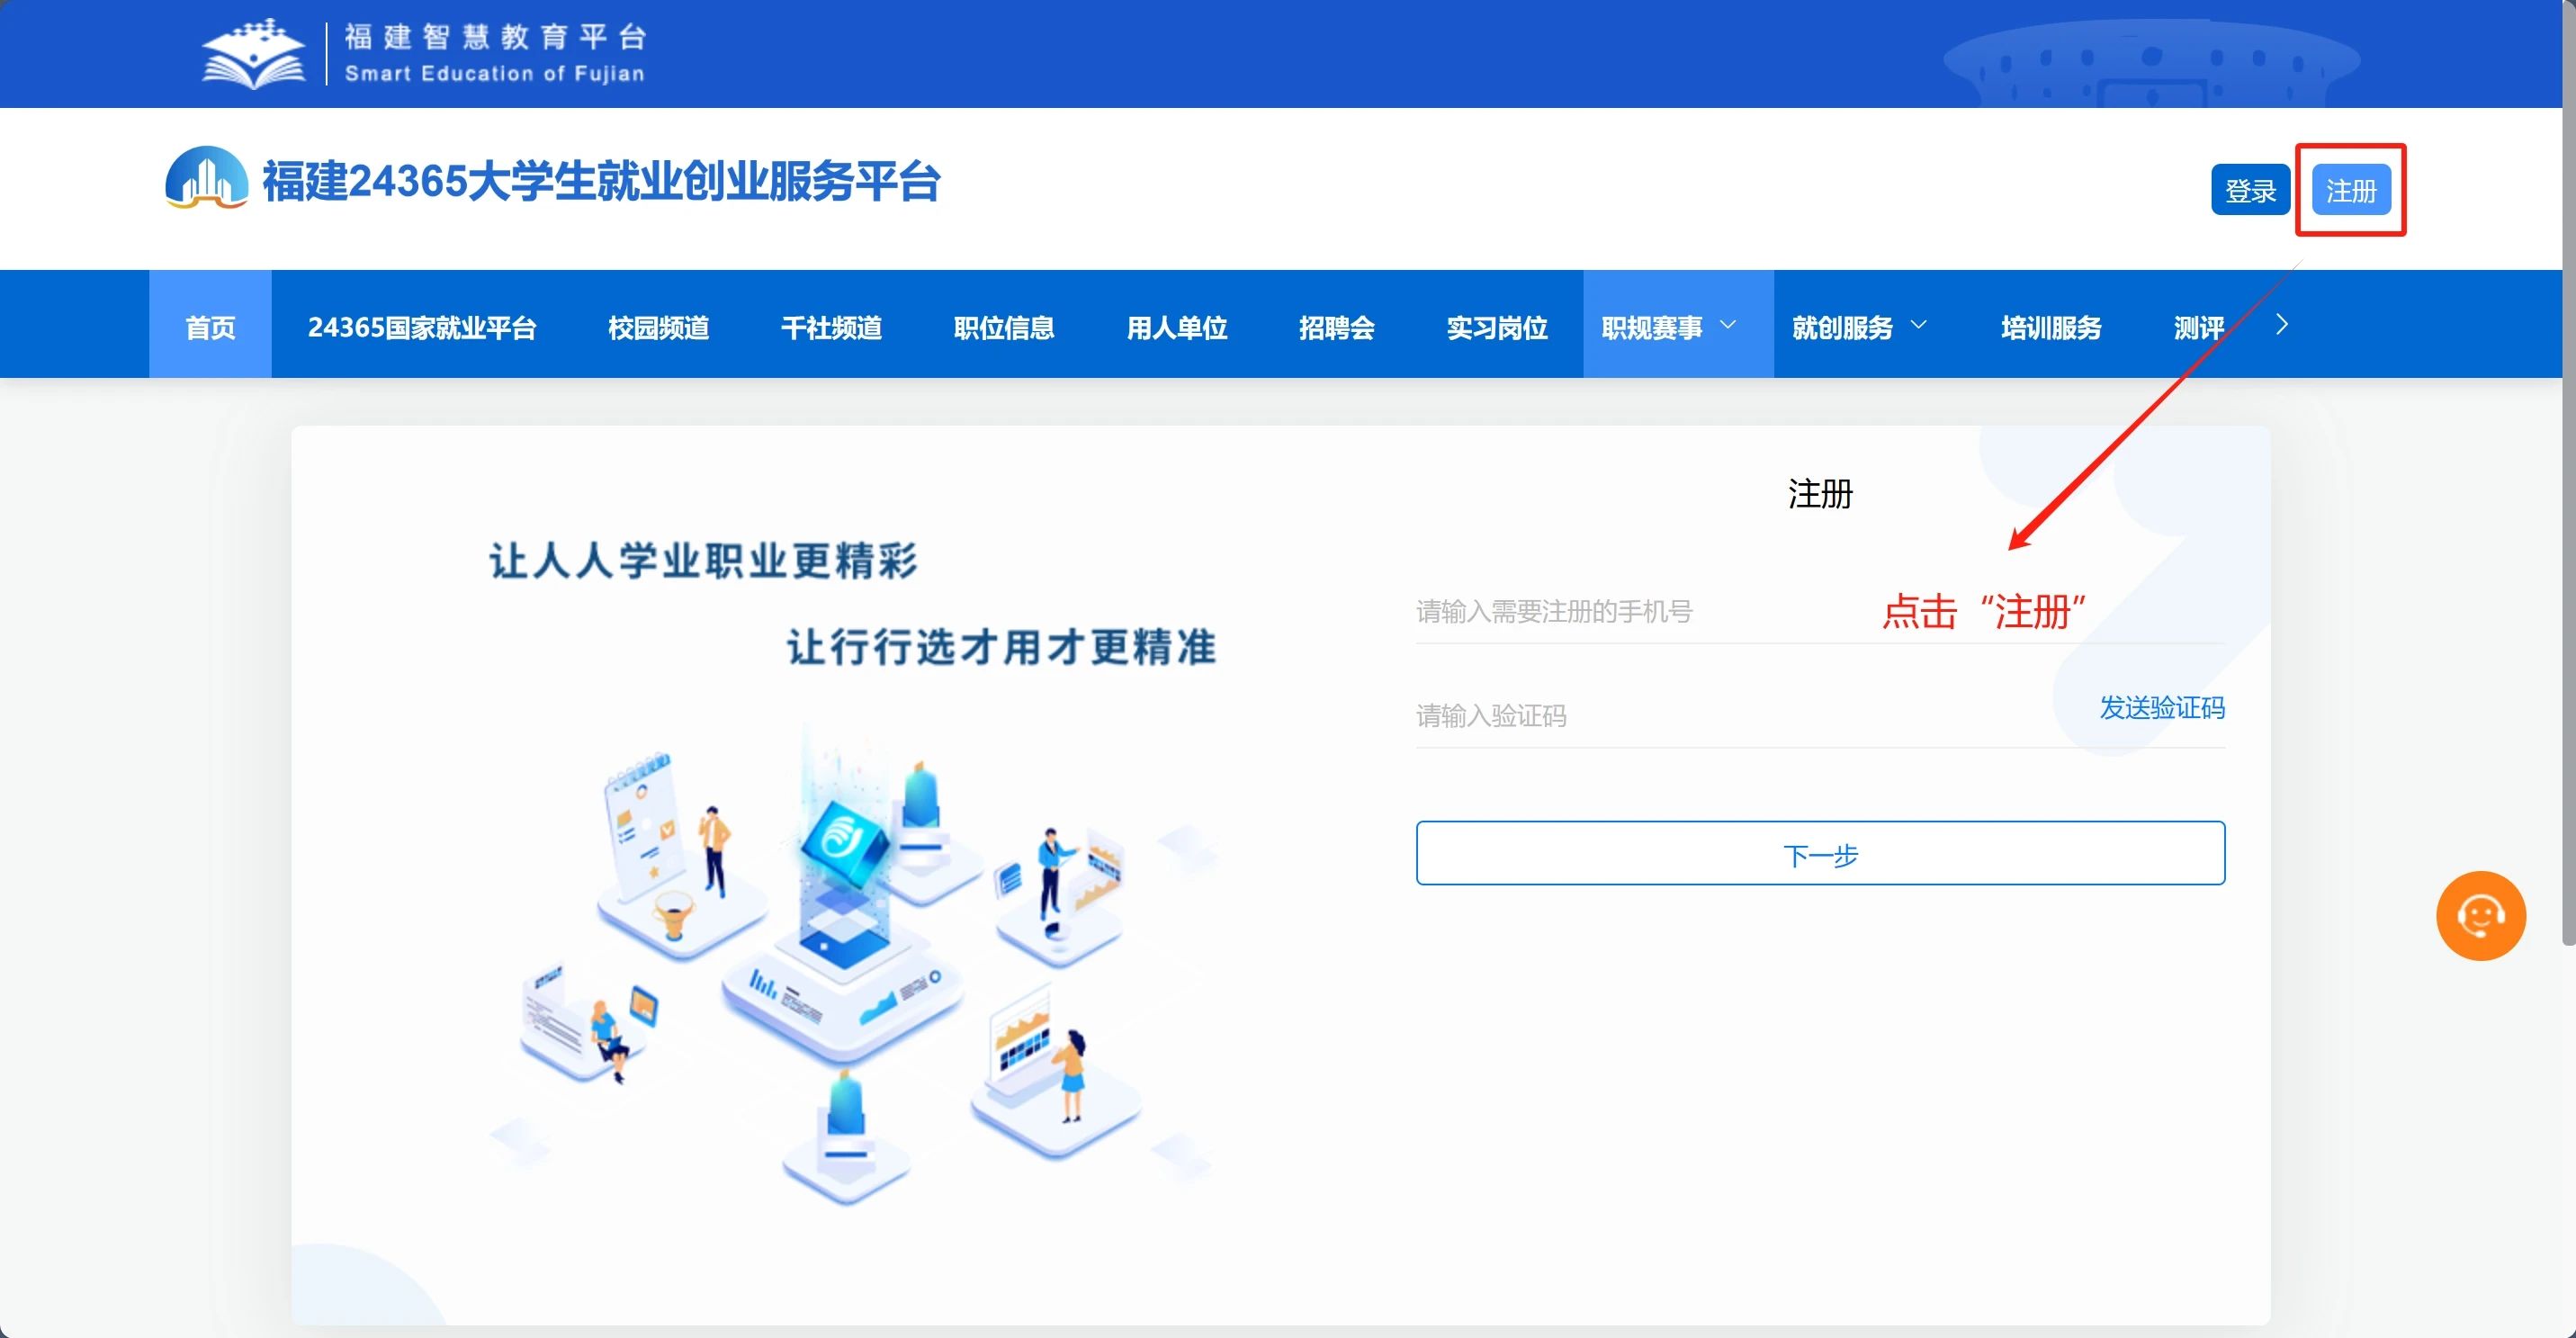The image size is (2576, 1338).
Task: Open 实习岗位 navigation item
Action: 1496,327
